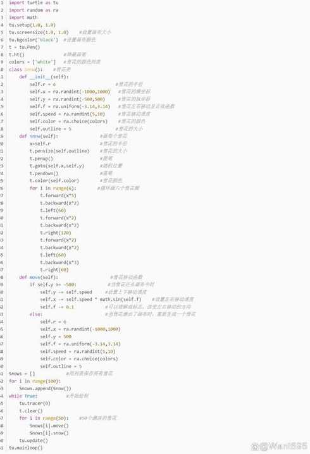Click the 'Snows = []' line
310x454 pixels.
click(x=22, y=374)
